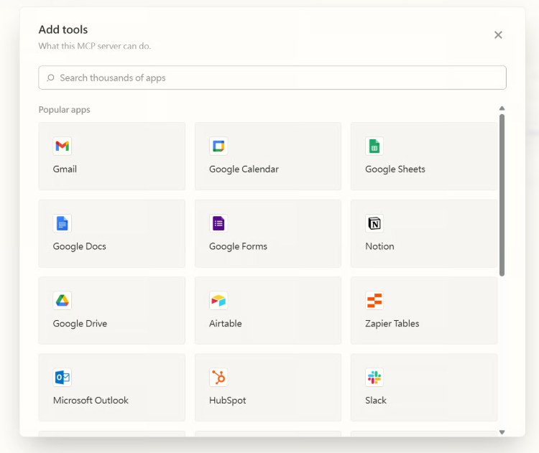Open the Gmail label text
539x453 pixels.
tap(65, 169)
